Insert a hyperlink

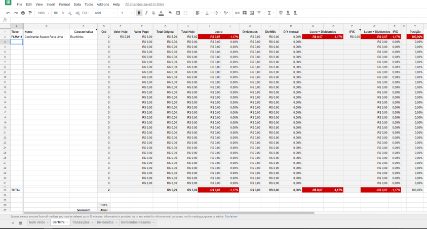tap(237, 13)
